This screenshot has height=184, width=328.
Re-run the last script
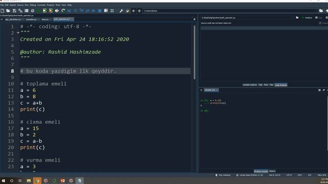pos(63,11)
